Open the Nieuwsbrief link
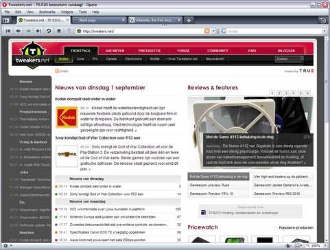Viewport: 330px width, 250px height. 215,59
